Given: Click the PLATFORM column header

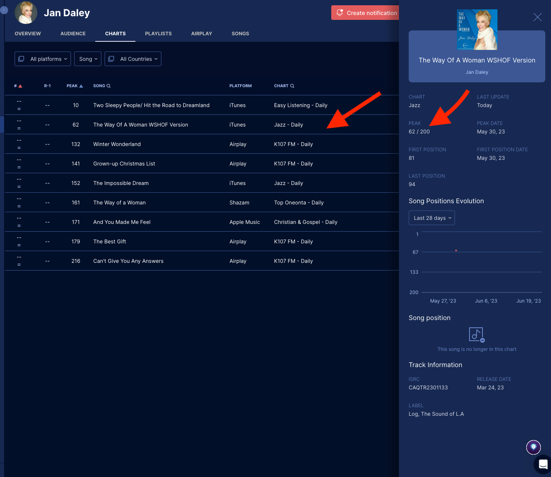Looking at the screenshot, I should [x=240, y=86].
